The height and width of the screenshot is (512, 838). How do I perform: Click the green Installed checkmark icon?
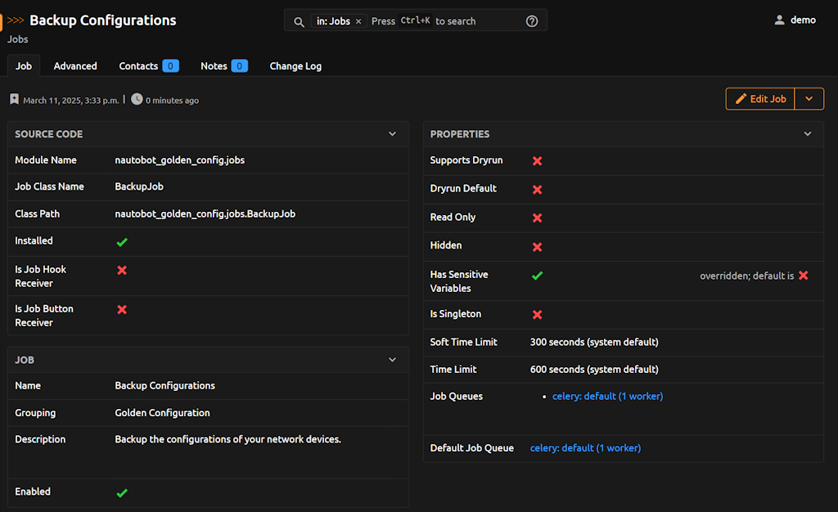point(122,242)
